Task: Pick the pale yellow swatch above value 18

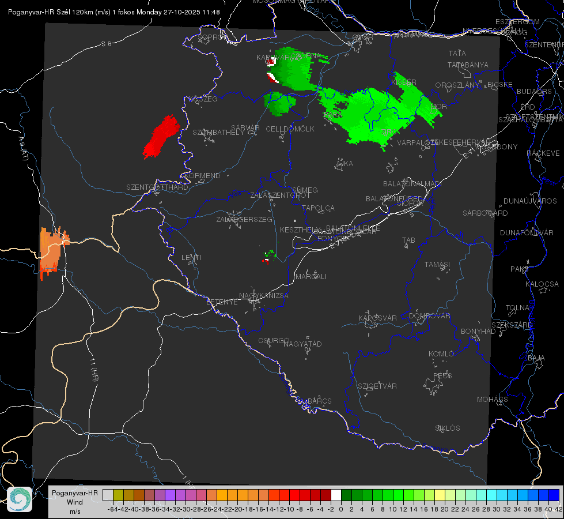Action: (440, 495)
